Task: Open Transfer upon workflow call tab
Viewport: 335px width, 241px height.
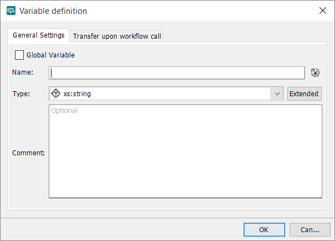Action: pyautogui.click(x=117, y=36)
